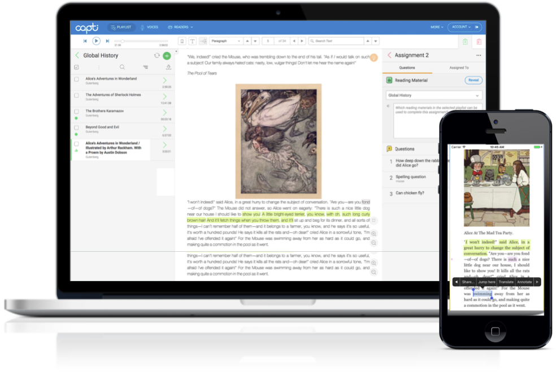The height and width of the screenshot is (376, 558).
Task: Open the playlist vertical dots menu
Action: click(x=99, y=67)
